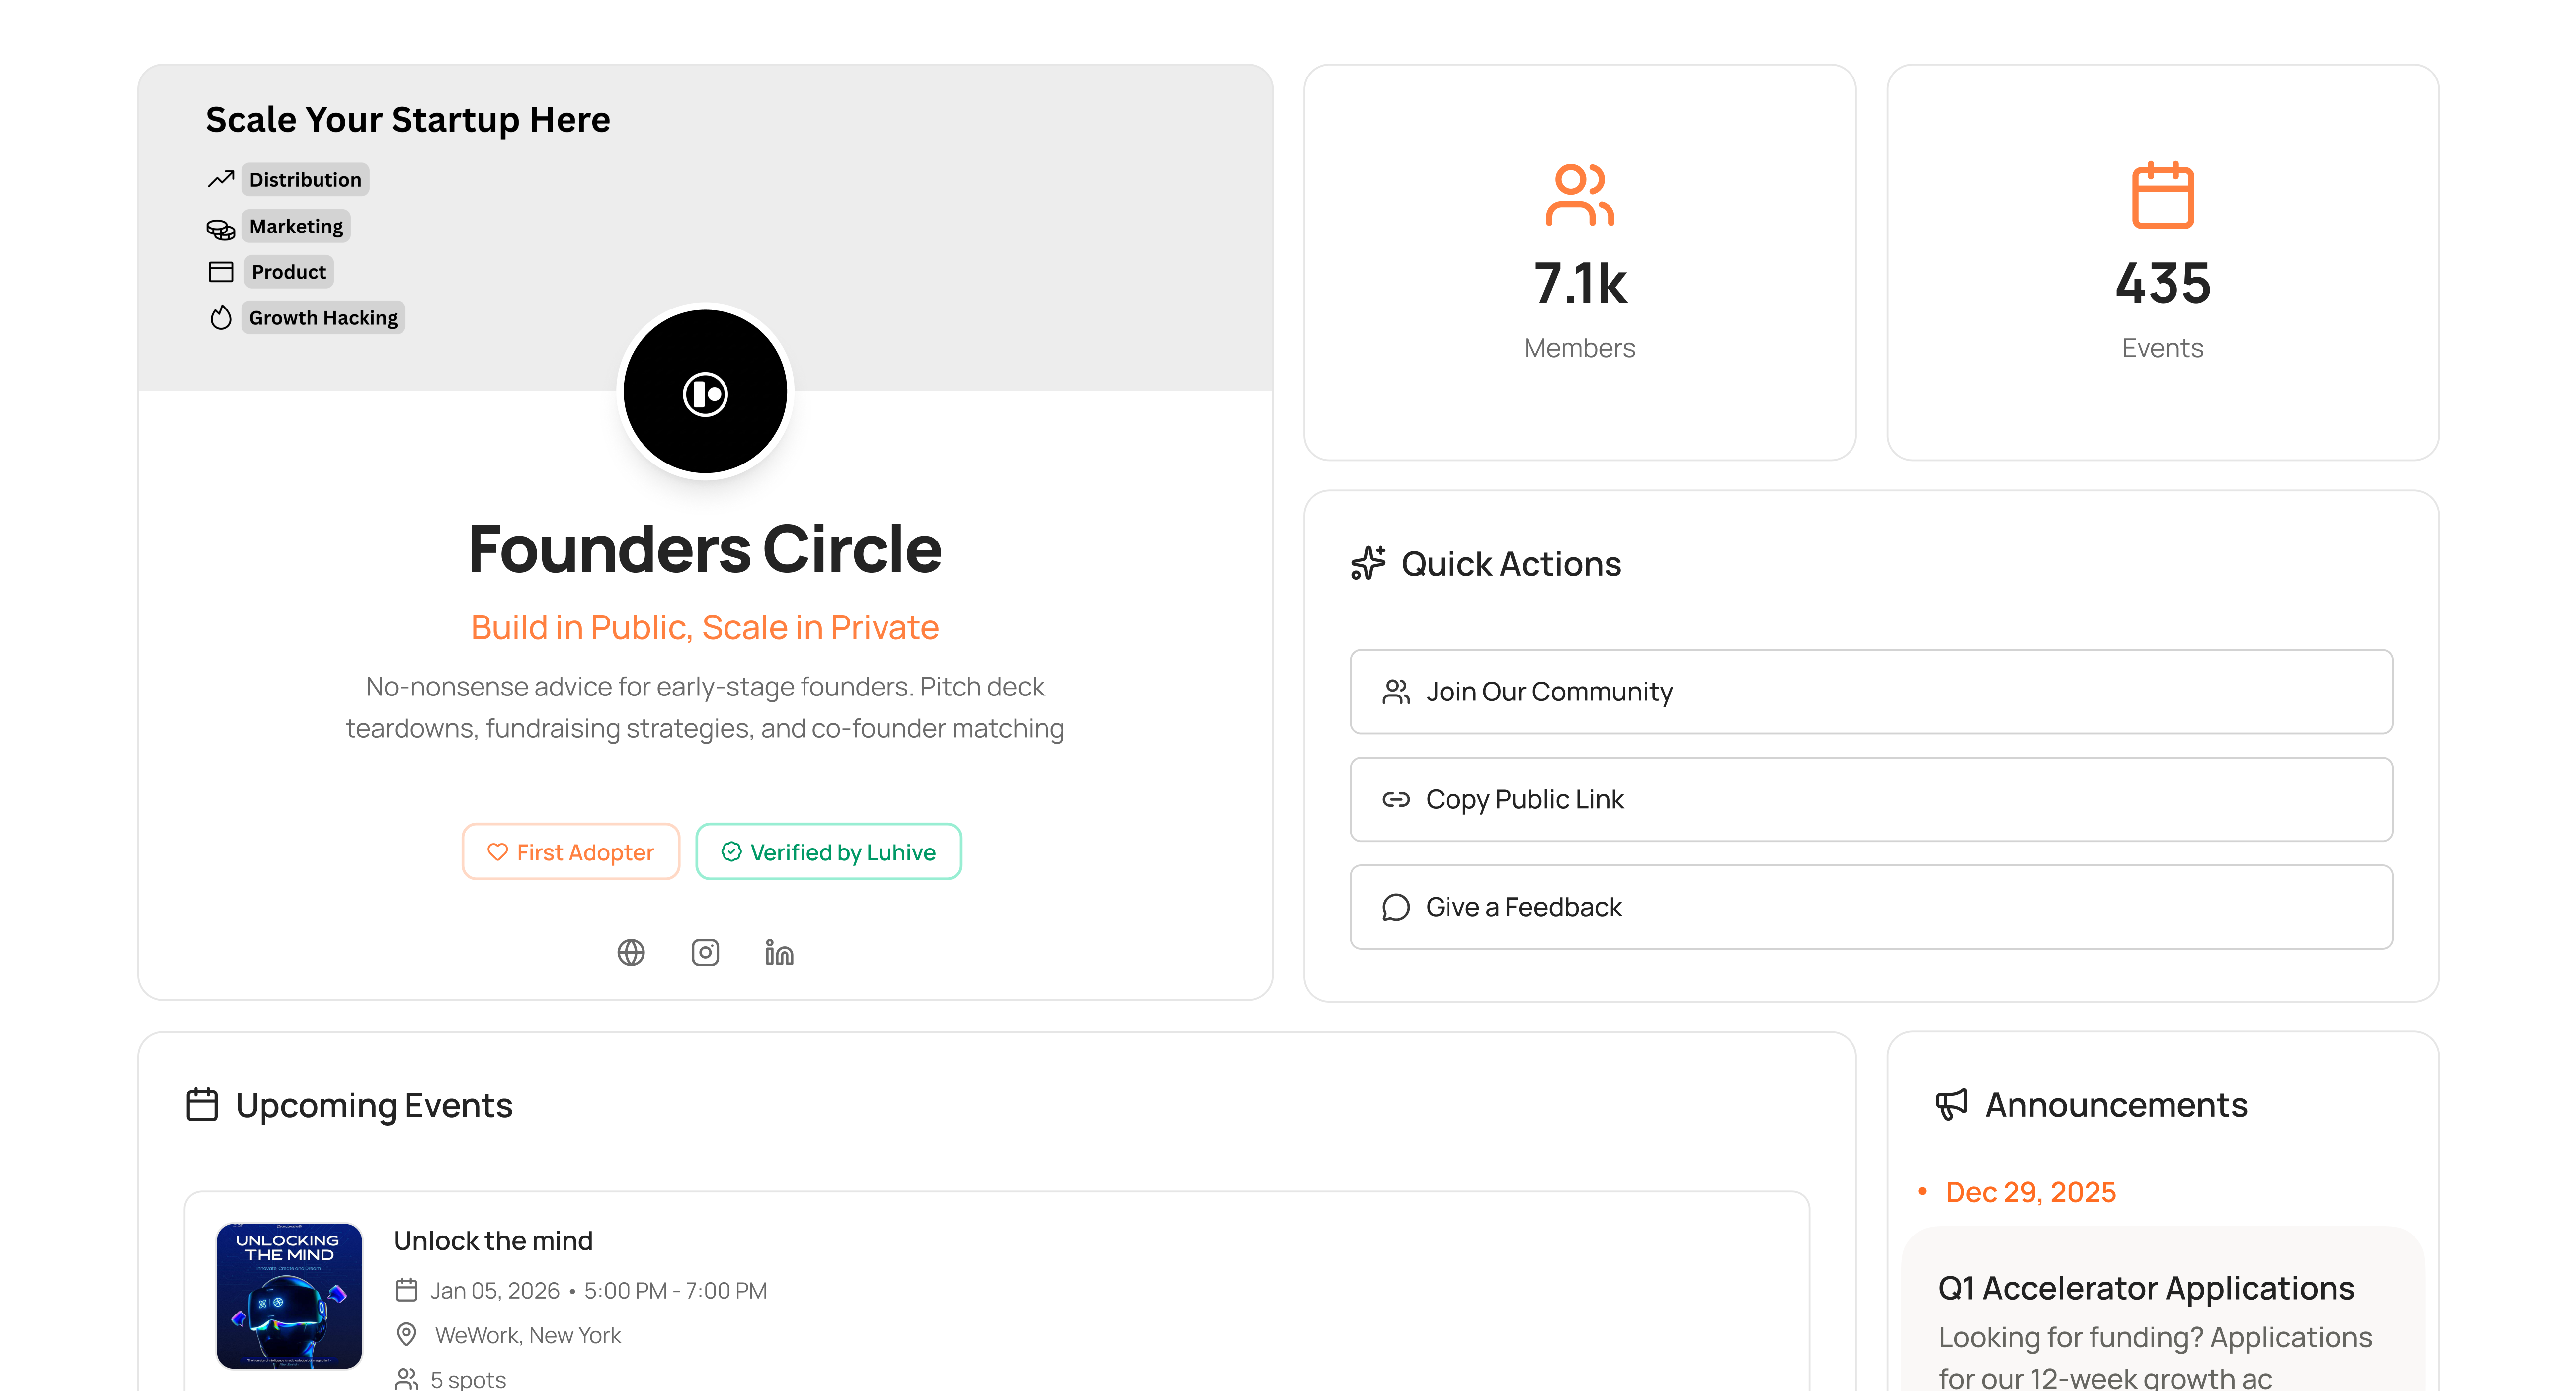This screenshot has height=1391, width=2576.
Task: Click the Founders Circle logo avatar
Action: point(705,392)
